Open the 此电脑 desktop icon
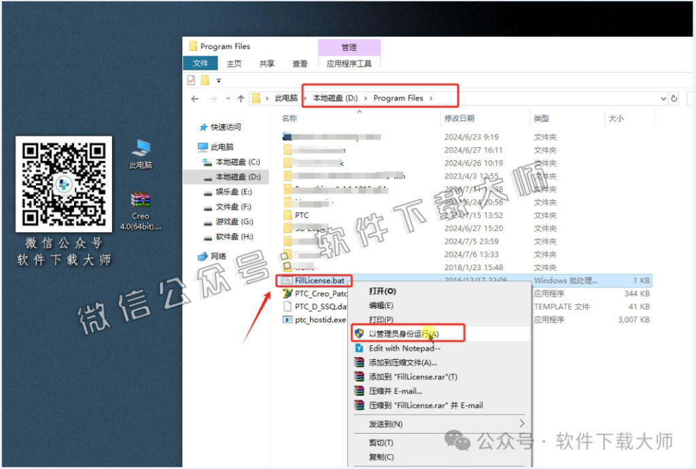Image resolution: width=696 pixels, height=469 pixels. (141, 153)
